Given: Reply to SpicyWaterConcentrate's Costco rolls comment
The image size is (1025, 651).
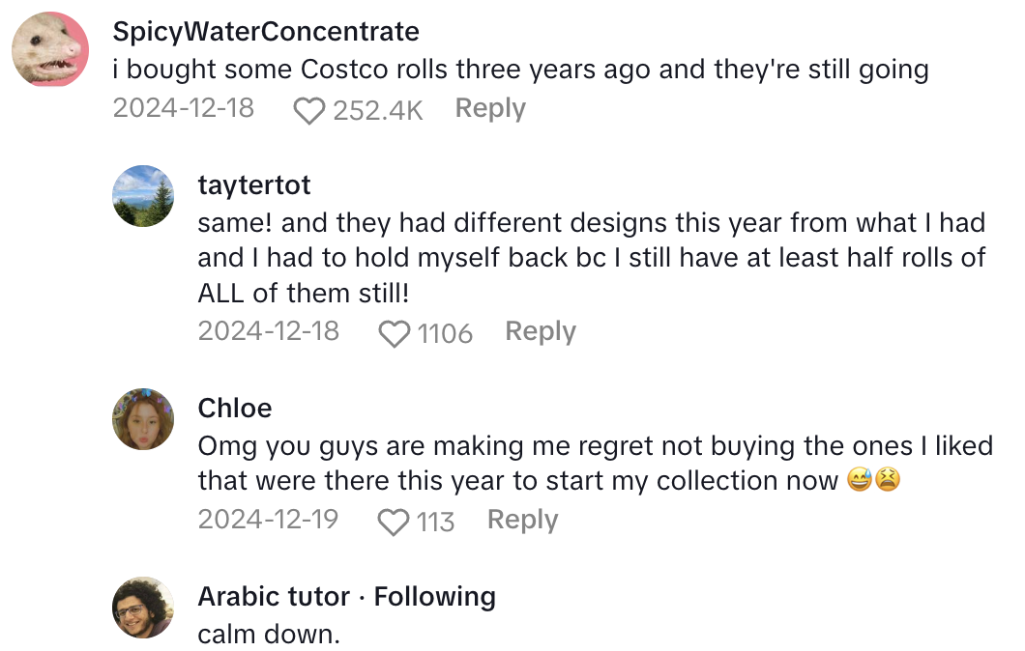Looking at the screenshot, I should click(490, 109).
